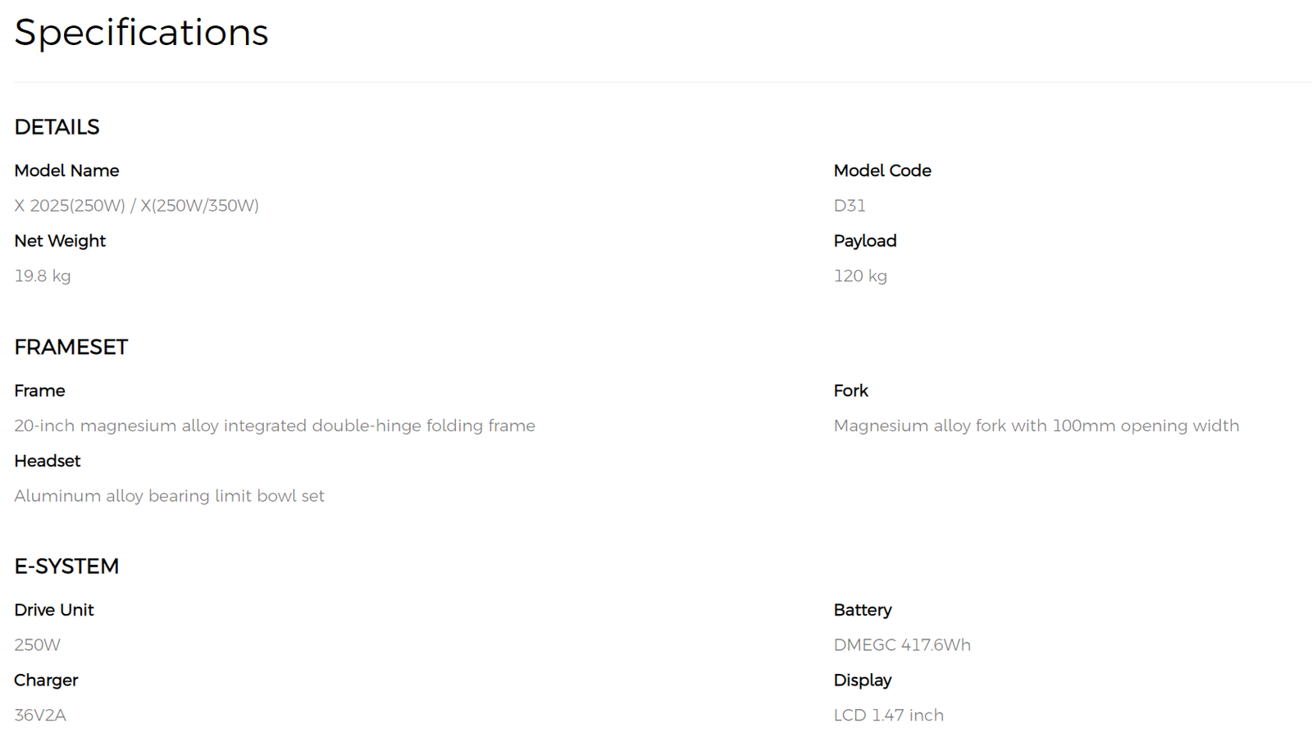Click the Headset label
Screen dimensions: 1312x737
tap(47, 461)
